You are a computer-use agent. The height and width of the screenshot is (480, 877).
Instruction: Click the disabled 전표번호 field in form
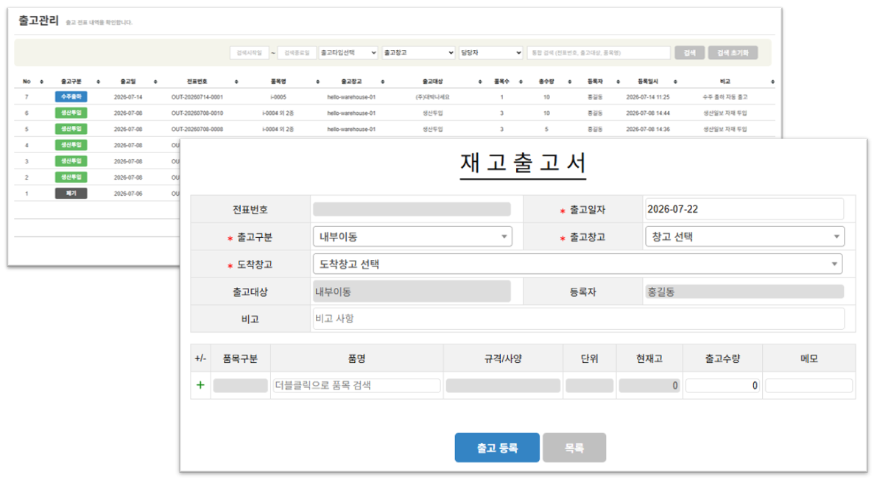click(412, 209)
